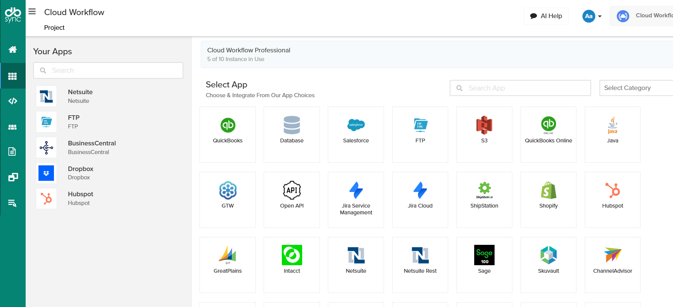Open the Project menu item
The width and height of the screenshot is (673, 307).
pyautogui.click(x=54, y=27)
